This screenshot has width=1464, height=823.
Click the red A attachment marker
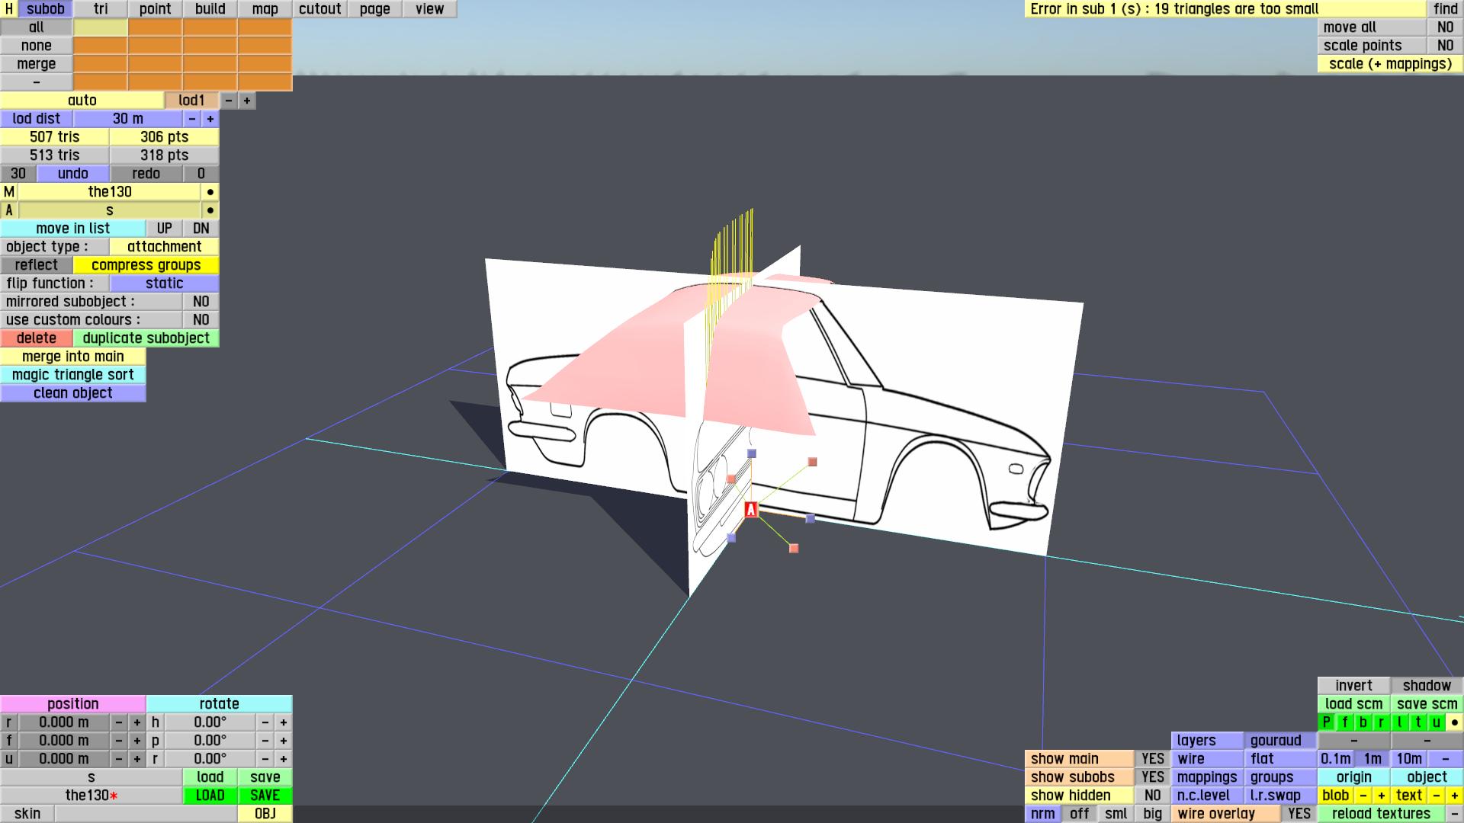(751, 510)
